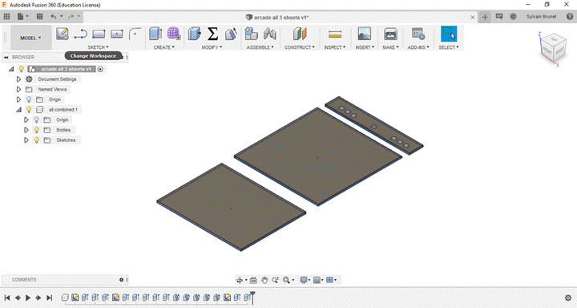The image size is (577, 308).
Task: Open Job Status clock icon
Action: [513, 17]
